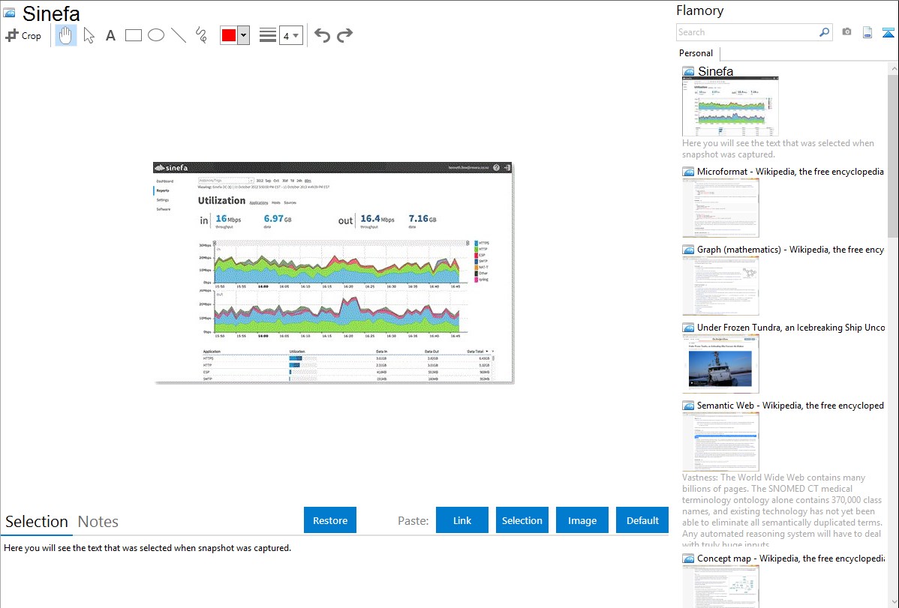The width and height of the screenshot is (899, 608).
Task: Redo the last undone action
Action: click(344, 35)
